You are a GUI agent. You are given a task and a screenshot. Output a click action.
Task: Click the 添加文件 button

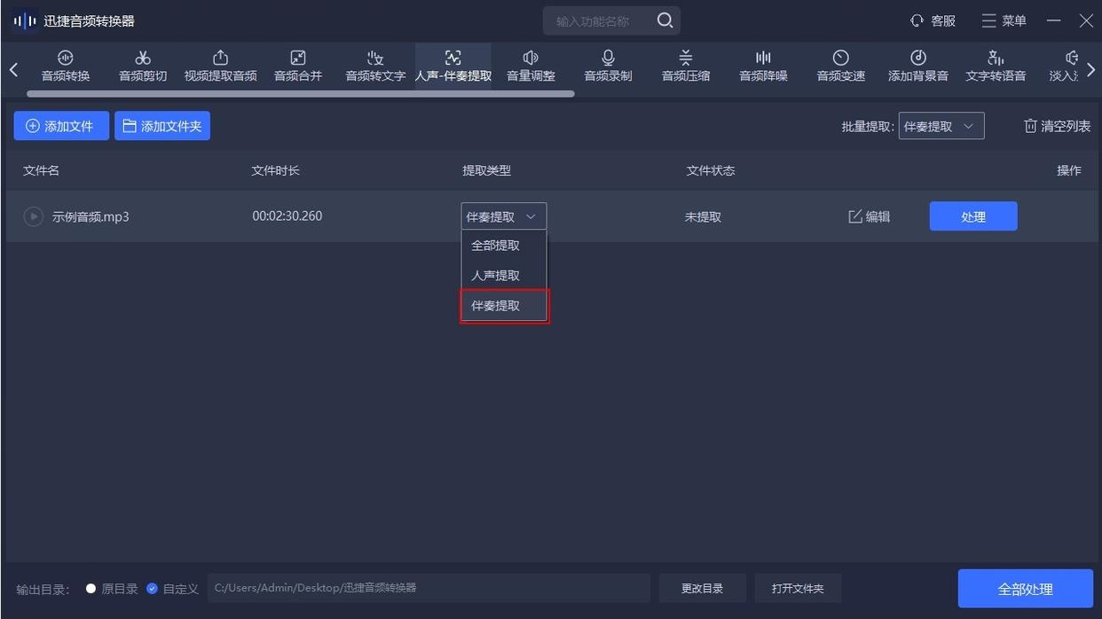tap(61, 126)
